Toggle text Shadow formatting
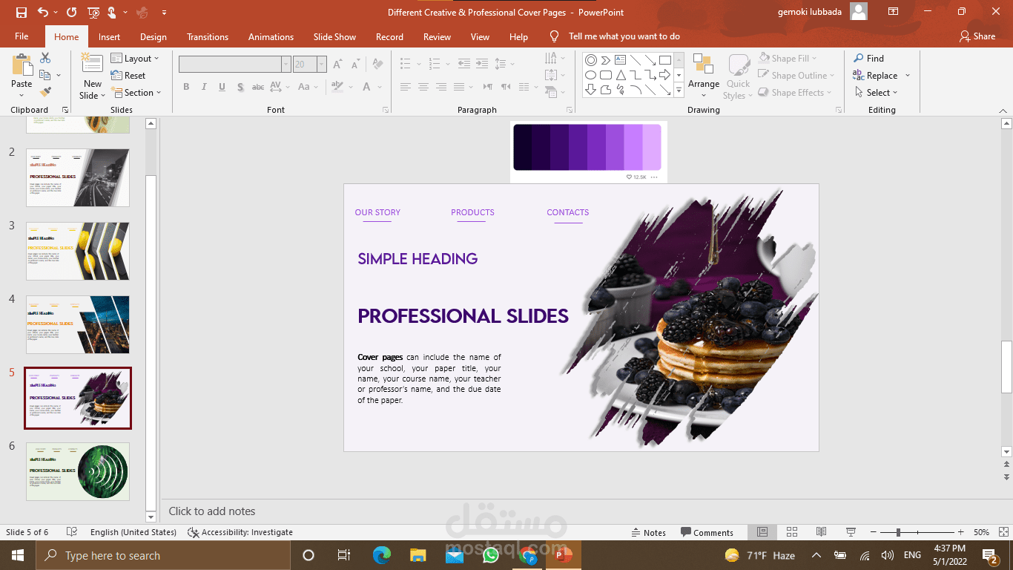 tap(240, 87)
